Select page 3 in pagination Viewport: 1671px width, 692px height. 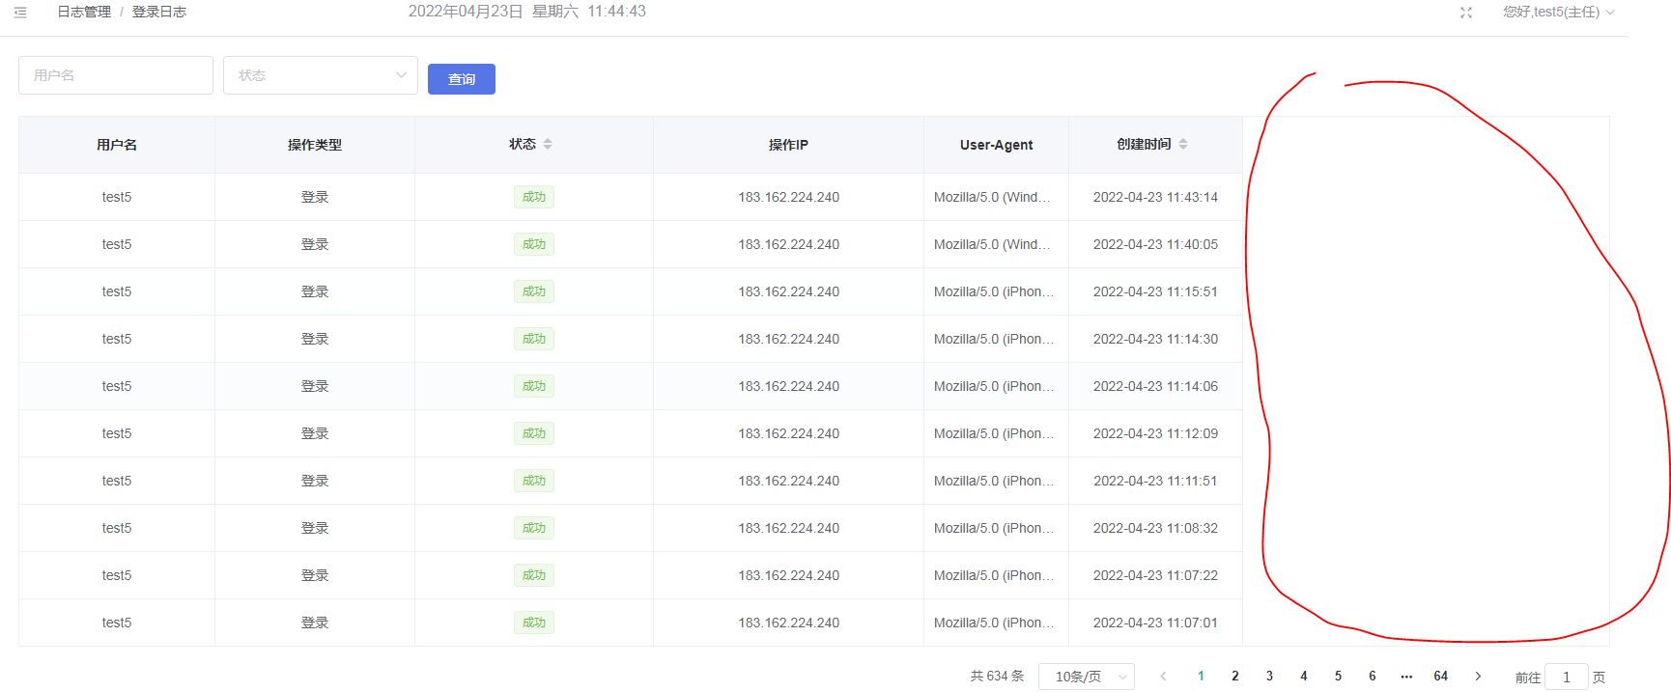(x=1269, y=677)
